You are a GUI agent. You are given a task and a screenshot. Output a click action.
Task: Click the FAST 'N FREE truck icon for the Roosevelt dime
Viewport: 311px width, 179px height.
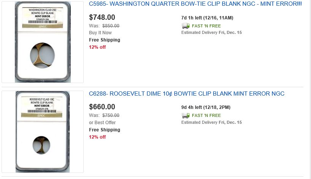[x=185, y=115]
